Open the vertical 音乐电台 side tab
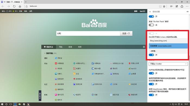The width and height of the screenshot is (190, 106). tap(40, 95)
